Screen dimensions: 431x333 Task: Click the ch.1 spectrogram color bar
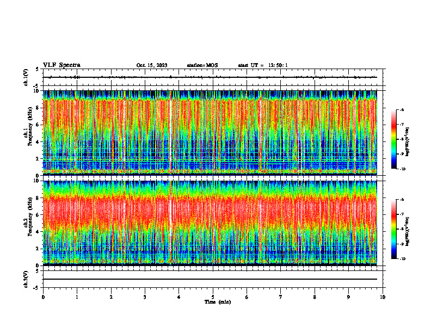(x=393, y=139)
